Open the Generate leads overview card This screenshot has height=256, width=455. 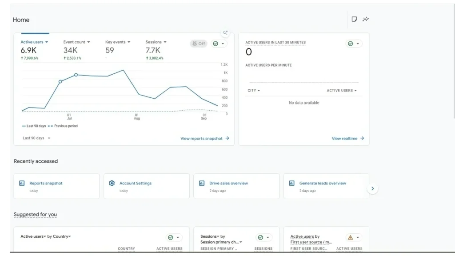pos(326,186)
